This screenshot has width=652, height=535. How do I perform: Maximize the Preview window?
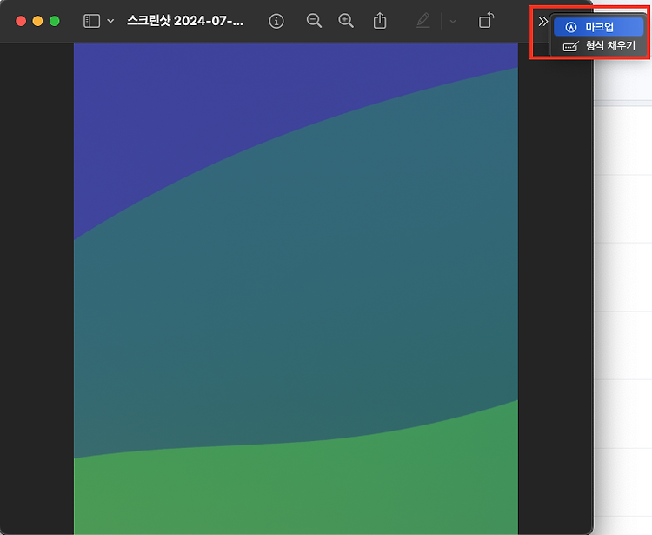55,21
